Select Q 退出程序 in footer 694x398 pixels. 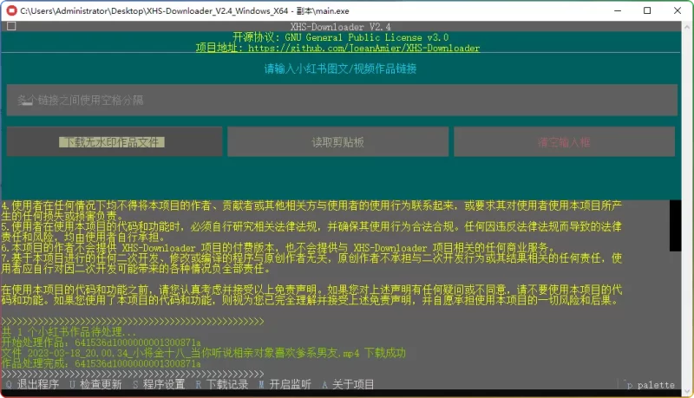coord(33,384)
